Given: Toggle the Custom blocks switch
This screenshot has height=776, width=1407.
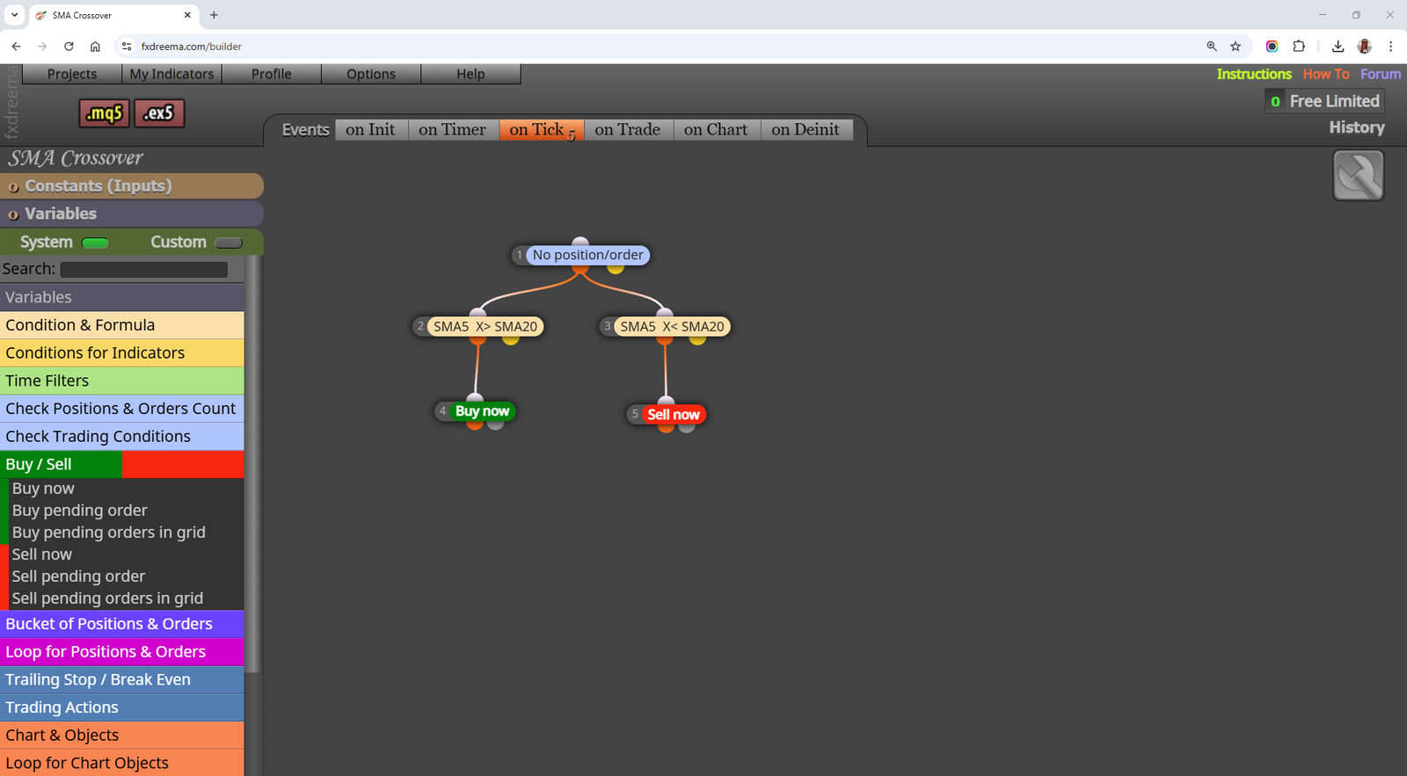Looking at the screenshot, I should click(x=229, y=243).
